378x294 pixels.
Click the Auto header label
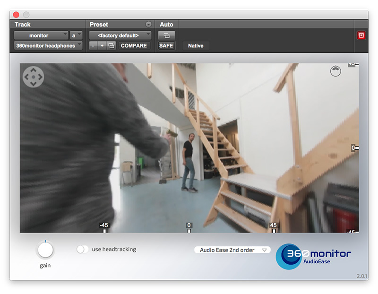click(x=166, y=25)
